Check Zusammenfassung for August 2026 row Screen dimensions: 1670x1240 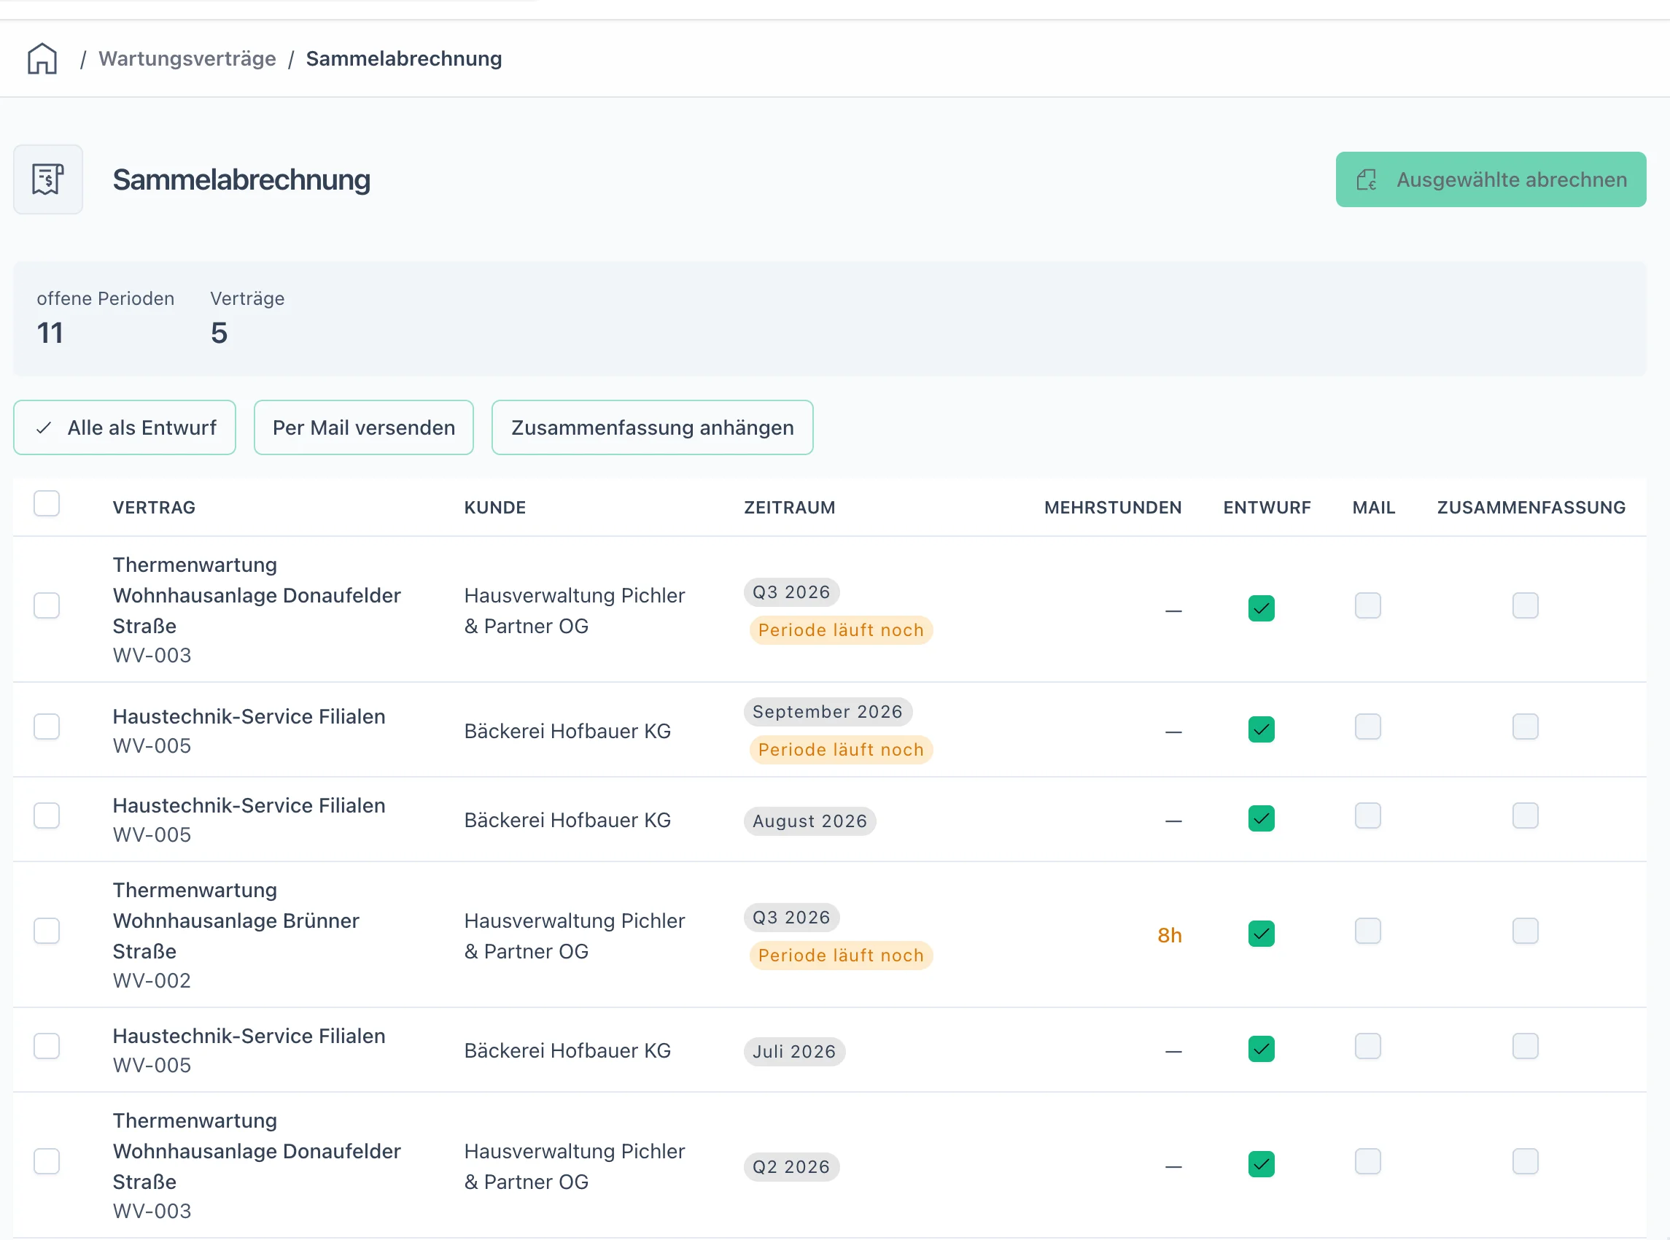[x=1526, y=816]
